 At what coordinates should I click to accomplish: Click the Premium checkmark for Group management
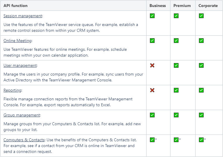point(176,115)
